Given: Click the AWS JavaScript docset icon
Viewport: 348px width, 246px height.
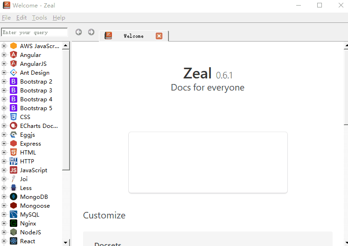Looking at the screenshot, I should pyautogui.click(x=14, y=46).
